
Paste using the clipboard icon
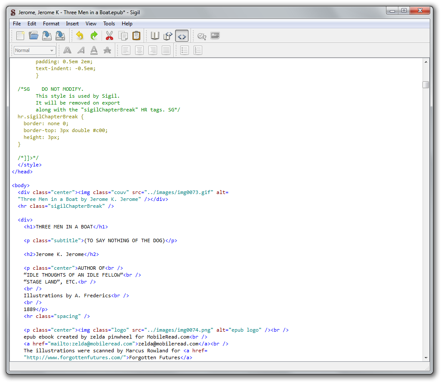click(x=136, y=36)
